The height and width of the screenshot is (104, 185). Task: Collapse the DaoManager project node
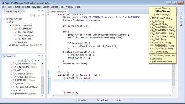pos(5,19)
